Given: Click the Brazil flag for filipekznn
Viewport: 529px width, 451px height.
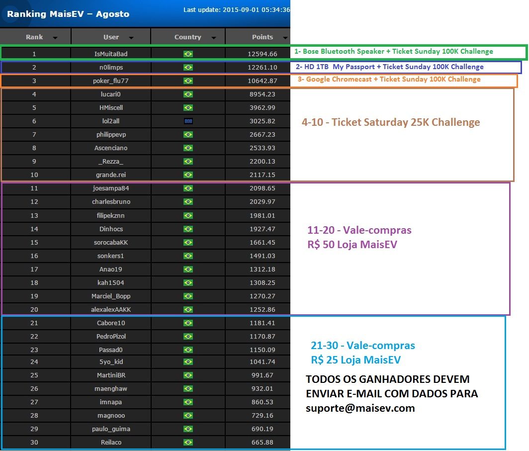Looking at the screenshot, I should pos(188,215).
